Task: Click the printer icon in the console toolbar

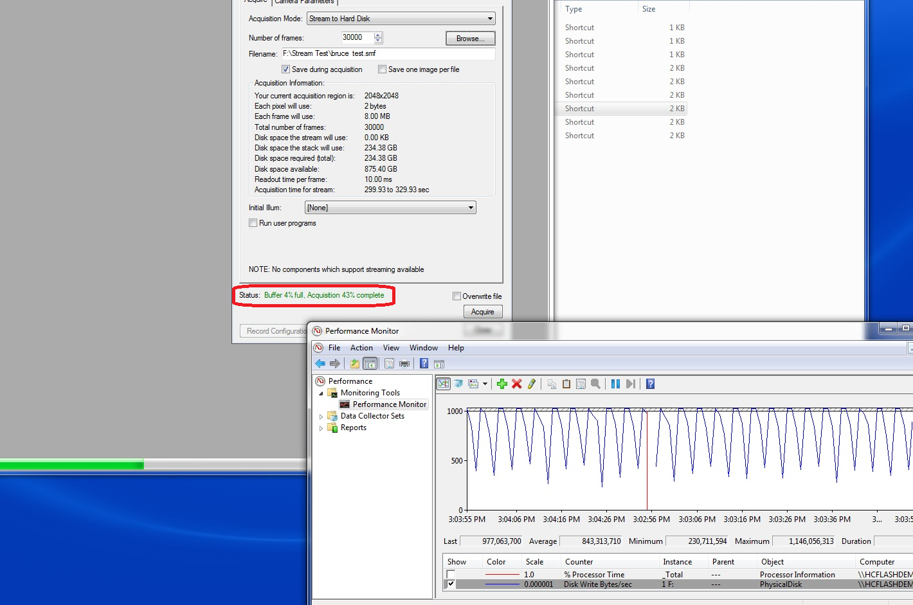Action: coord(404,364)
